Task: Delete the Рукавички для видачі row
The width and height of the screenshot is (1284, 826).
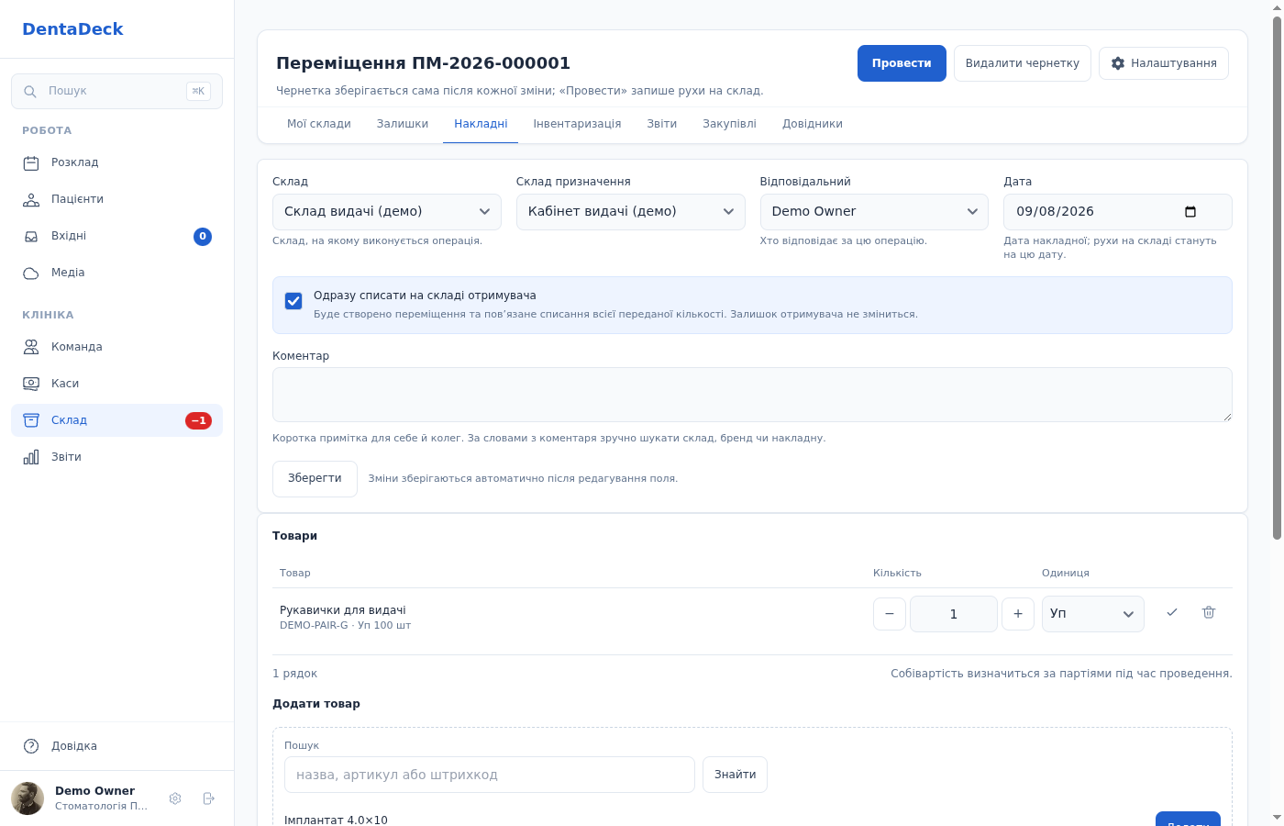Action: (x=1209, y=612)
